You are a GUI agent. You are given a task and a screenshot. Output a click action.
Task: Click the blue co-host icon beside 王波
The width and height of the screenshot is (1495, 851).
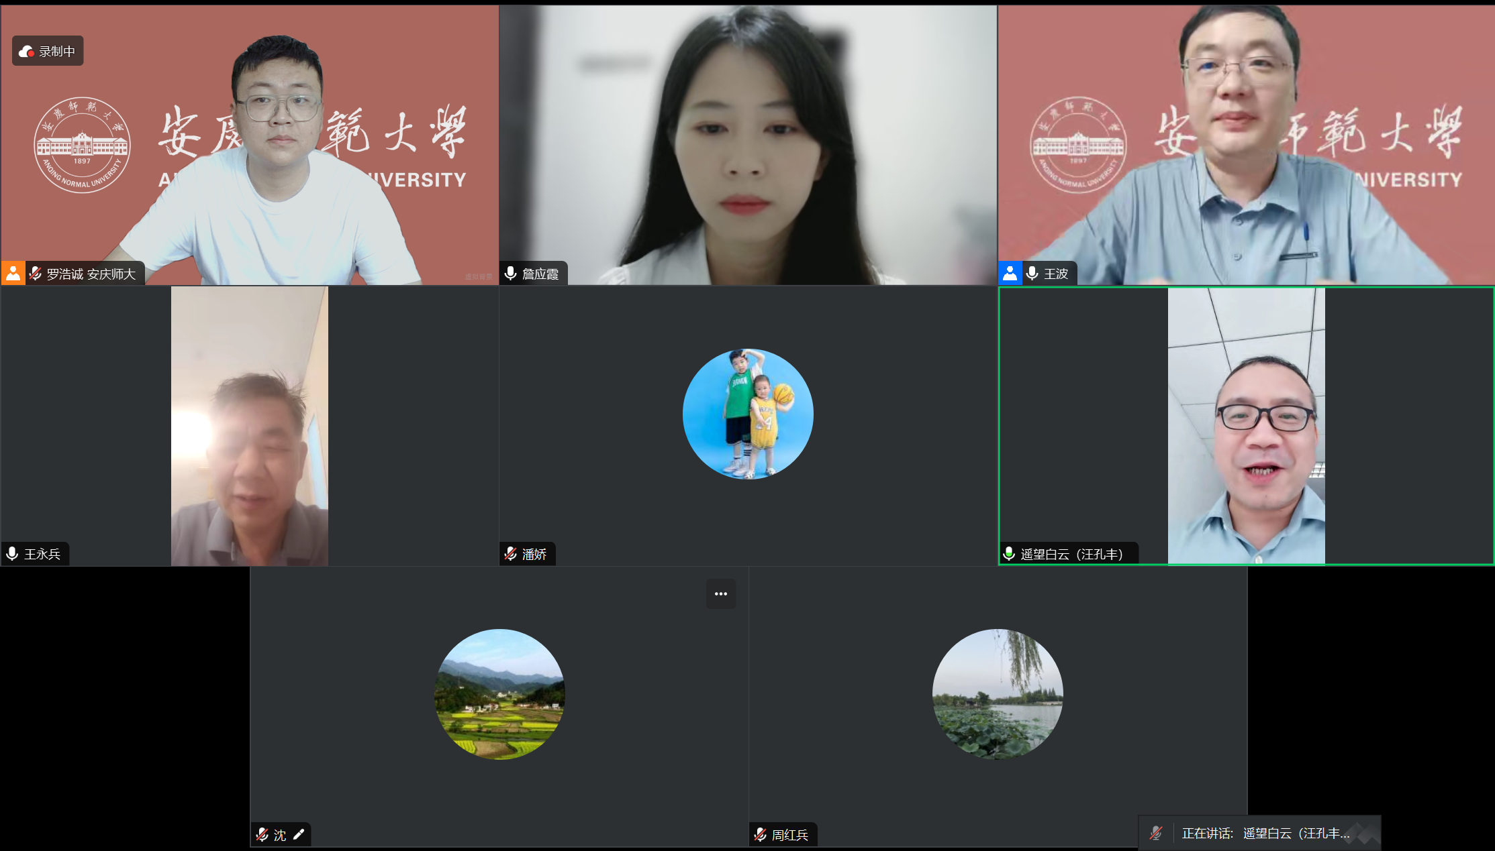click(x=1010, y=273)
